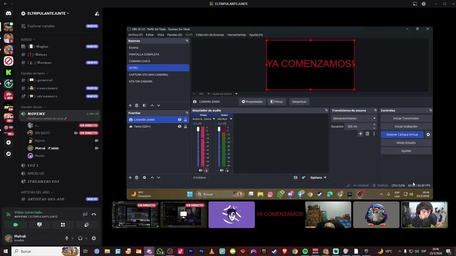This screenshot has height=256, width=456.
Task: Disconnect from voice with hang-up icon
Action: click(x=94, y=214)
